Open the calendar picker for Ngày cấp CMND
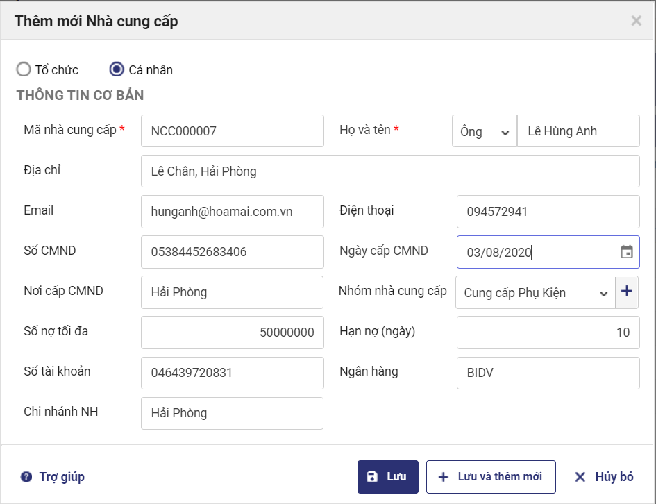 click(x=626, y=252)
